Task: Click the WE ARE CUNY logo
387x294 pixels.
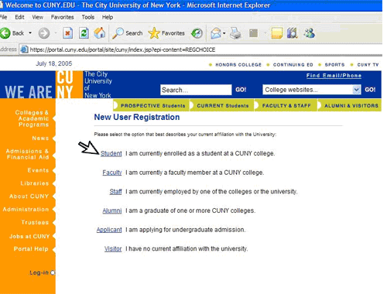Action: click(x=41, y=84)
